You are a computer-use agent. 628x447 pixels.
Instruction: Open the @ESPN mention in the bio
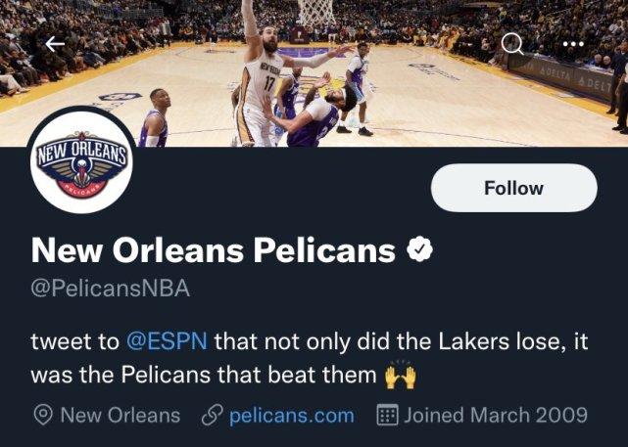168,341
